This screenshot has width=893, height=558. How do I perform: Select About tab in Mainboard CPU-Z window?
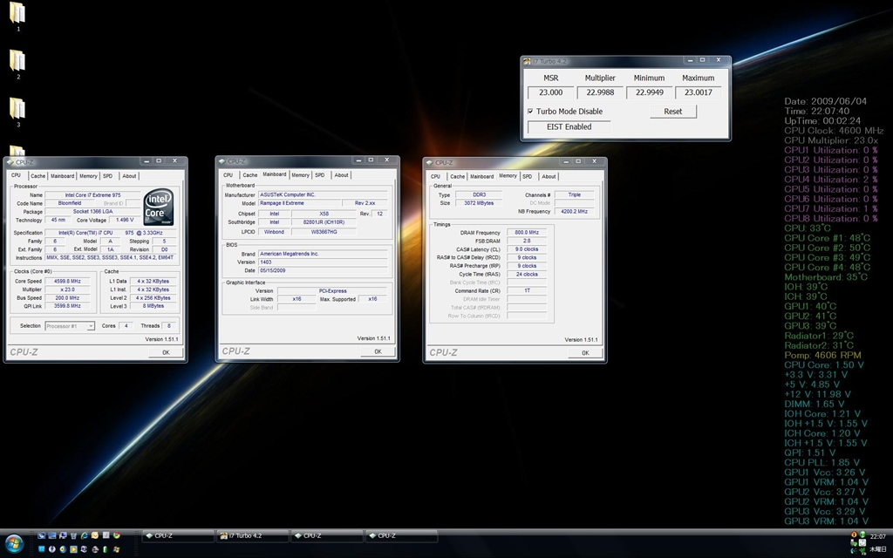coord(341,175)
